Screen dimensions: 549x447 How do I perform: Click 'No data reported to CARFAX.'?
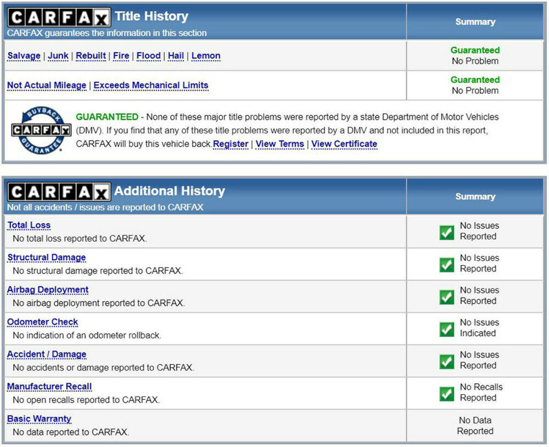pyautogui.click(x=71, y=432)
